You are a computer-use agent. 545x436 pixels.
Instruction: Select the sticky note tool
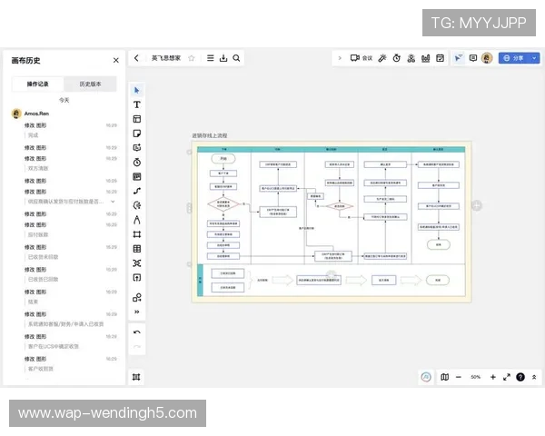click(x=137, y=134)
